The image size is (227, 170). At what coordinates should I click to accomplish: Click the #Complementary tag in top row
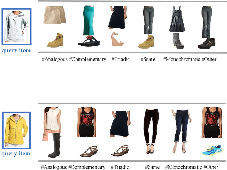pos(88,59)
